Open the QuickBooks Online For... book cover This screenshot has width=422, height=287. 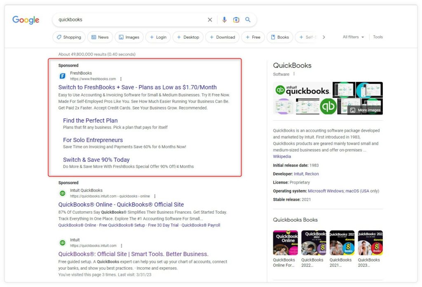tap(286, 243)
